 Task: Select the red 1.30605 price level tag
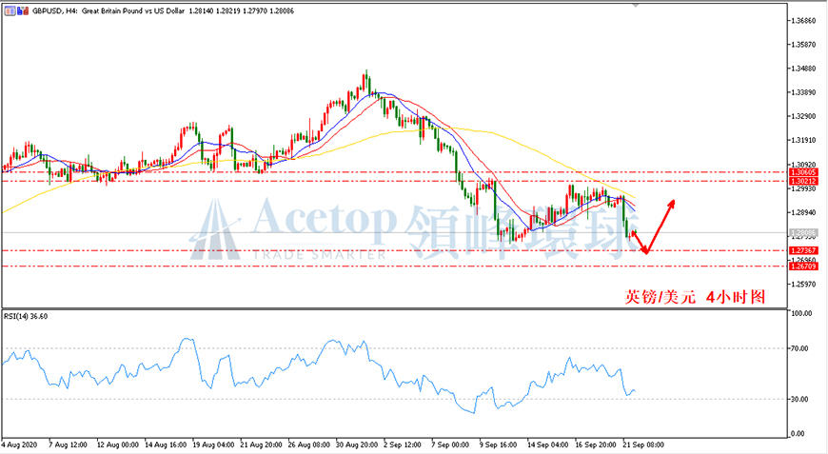pos(803,172)
